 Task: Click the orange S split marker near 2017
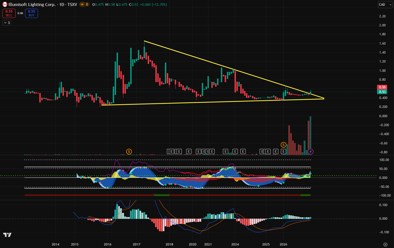click(x=129, y=151)
